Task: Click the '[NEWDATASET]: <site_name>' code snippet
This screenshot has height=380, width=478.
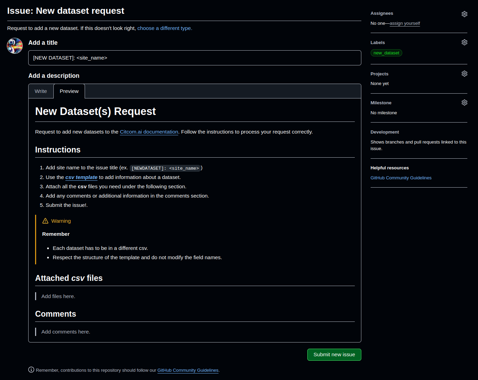Action: coord(165,168)
